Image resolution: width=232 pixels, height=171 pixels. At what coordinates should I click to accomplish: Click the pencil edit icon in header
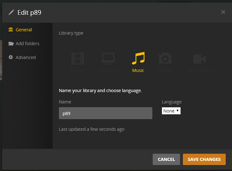tap(11, 12)
